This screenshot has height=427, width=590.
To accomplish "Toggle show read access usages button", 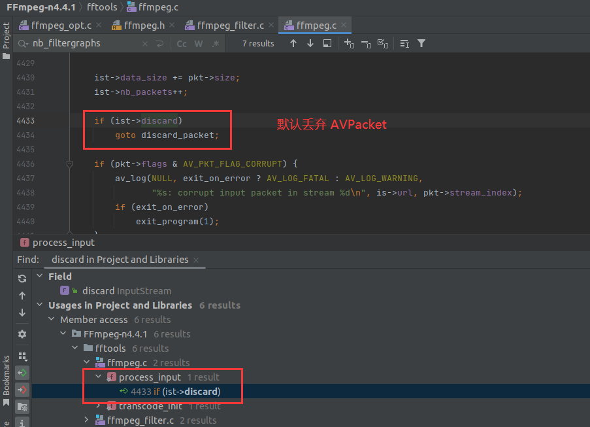I will point(22,373).
